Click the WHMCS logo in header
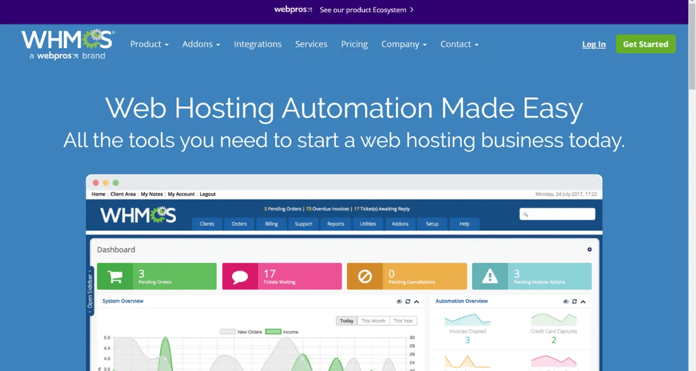The width and height of the screenshot is (696, 371). pos(68,44)
